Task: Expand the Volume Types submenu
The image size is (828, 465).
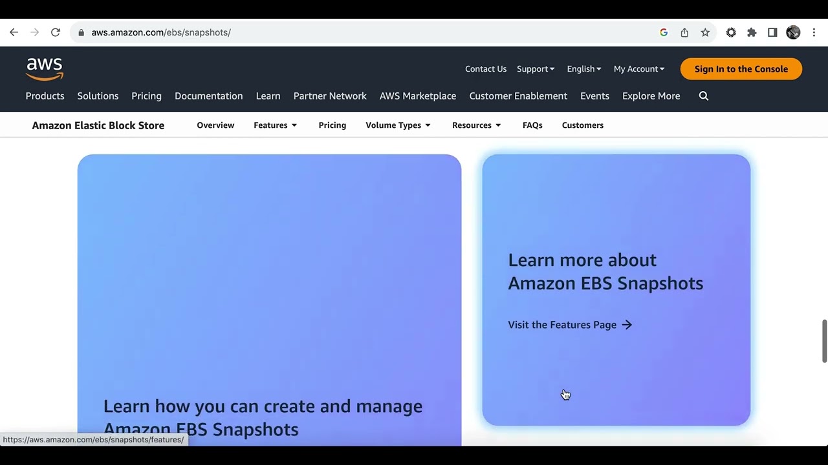Action: (x=398, y=125)
